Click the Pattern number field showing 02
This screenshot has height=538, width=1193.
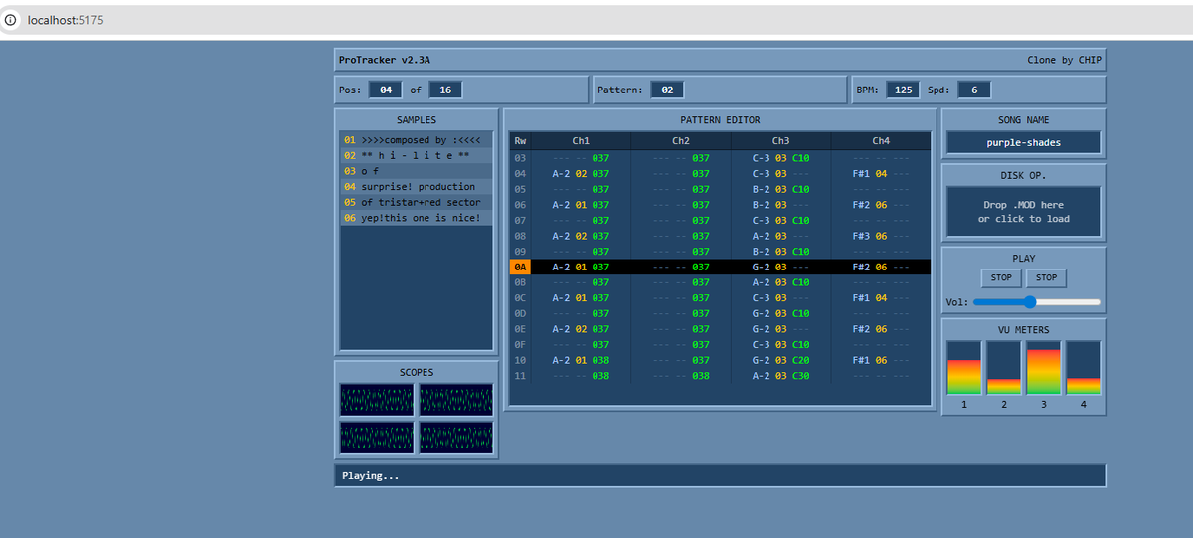click(667, 90)
